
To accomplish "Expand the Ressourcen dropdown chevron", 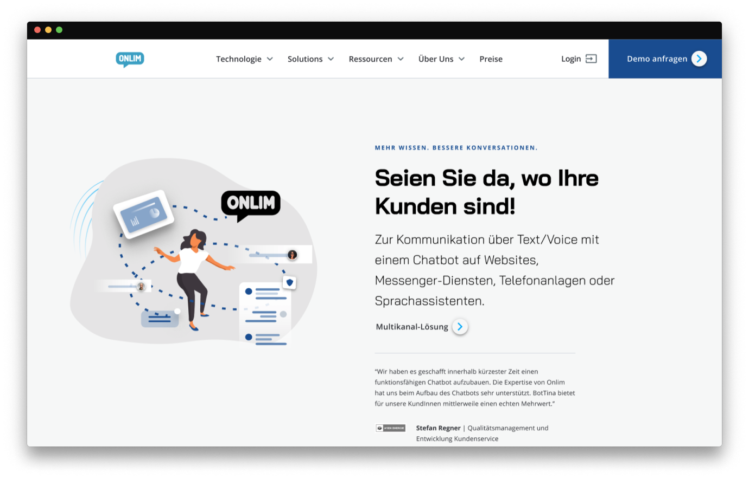I will tap(401, 59).
